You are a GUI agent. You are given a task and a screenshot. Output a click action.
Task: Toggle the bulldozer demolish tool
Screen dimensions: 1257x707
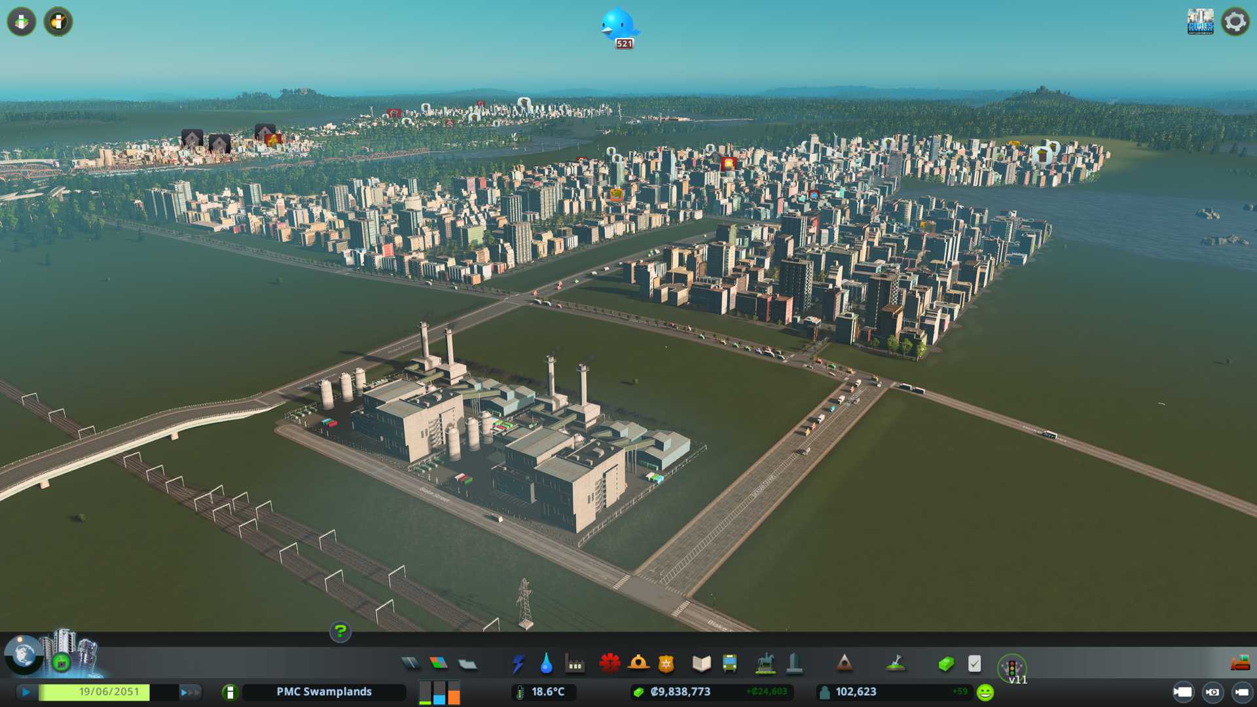(1240, 664)
